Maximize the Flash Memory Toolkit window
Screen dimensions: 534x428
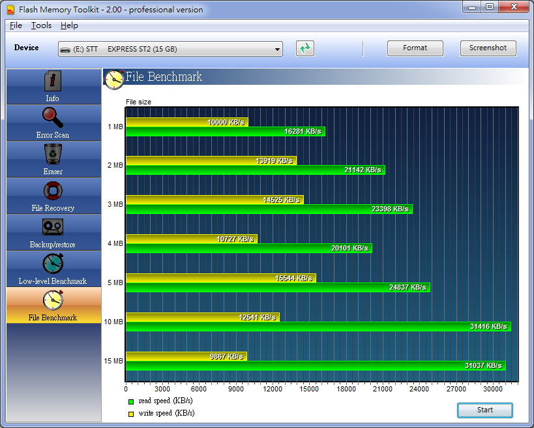pyautogui.click(x=490, y=7)
